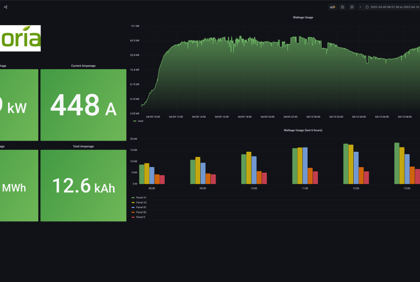Click the share dashboard icon
Screen dimensions: 420x282
click(x=6, y=7)
